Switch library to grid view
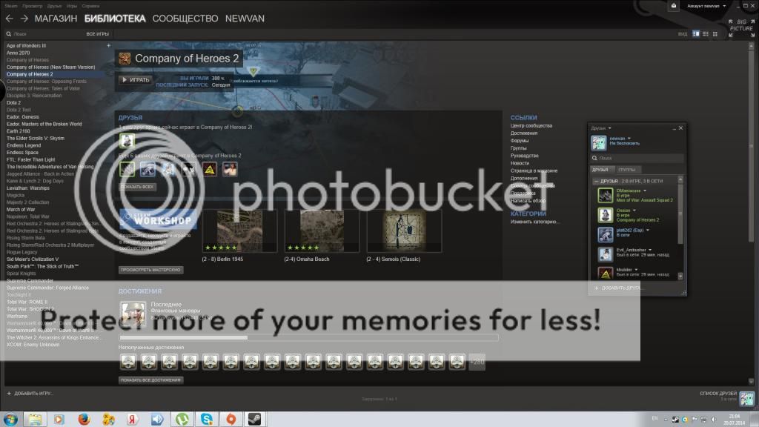Screen dimensions: 759x427 [x=715, y=34]
